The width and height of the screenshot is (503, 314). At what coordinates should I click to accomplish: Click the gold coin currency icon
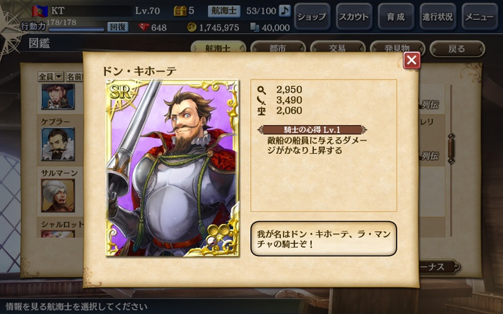(x=192, y=27)
